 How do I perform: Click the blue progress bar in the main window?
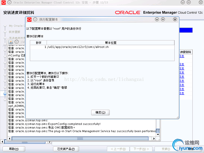(x=186, y=30)
